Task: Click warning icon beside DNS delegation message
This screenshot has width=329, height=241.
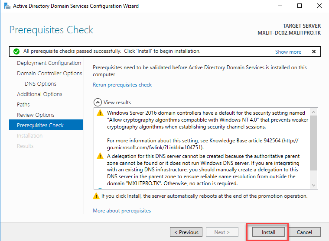Action: pyautogui.click(x=99, y=156)
